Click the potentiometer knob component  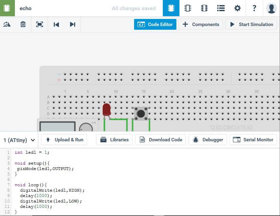tap(86, 127)
